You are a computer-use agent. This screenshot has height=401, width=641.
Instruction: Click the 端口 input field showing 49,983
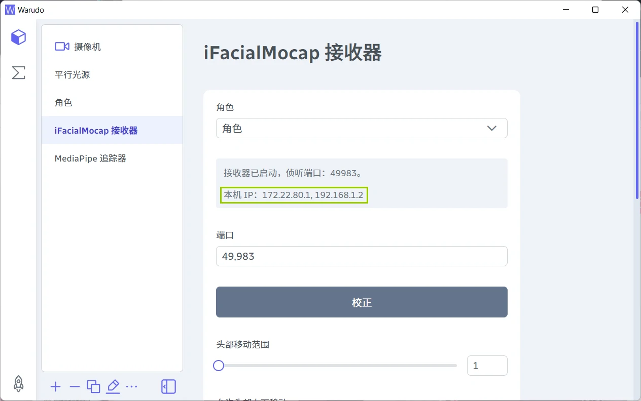pyautogui.click(x=362, y=256)
